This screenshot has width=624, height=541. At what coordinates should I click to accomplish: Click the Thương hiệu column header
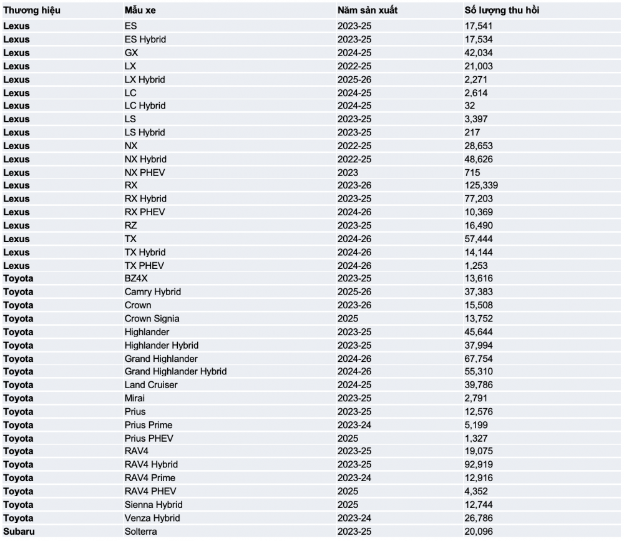(x=32, y=11)
